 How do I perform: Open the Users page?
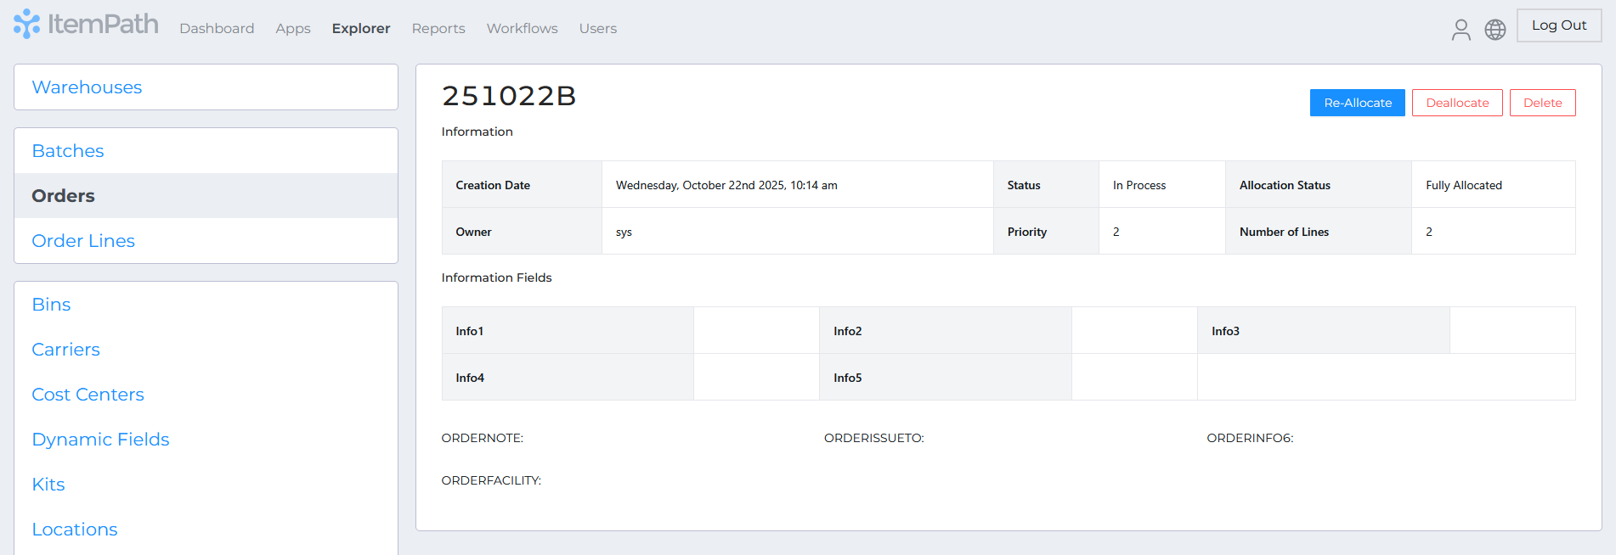tap(598, 29)
